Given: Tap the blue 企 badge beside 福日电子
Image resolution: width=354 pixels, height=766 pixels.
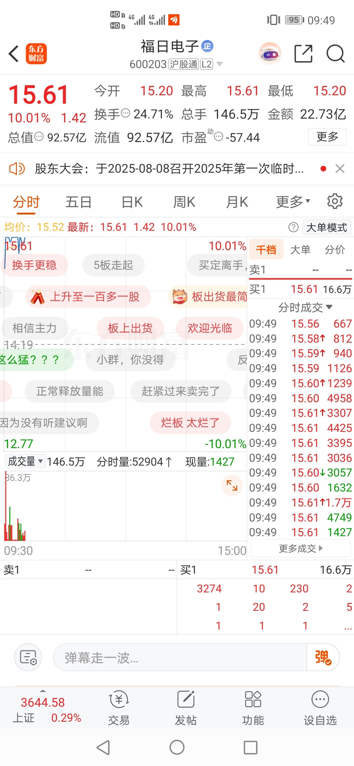Looking at the screenshot, I should 207,46.
